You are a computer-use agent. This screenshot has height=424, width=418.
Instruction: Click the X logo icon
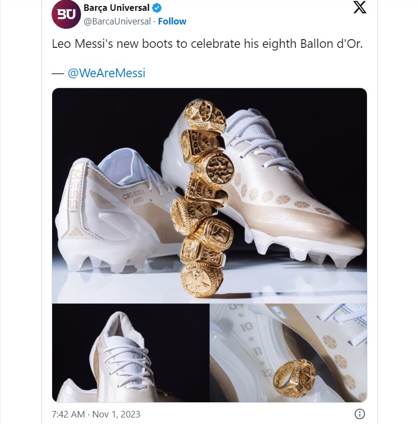(x=359, y=8)
